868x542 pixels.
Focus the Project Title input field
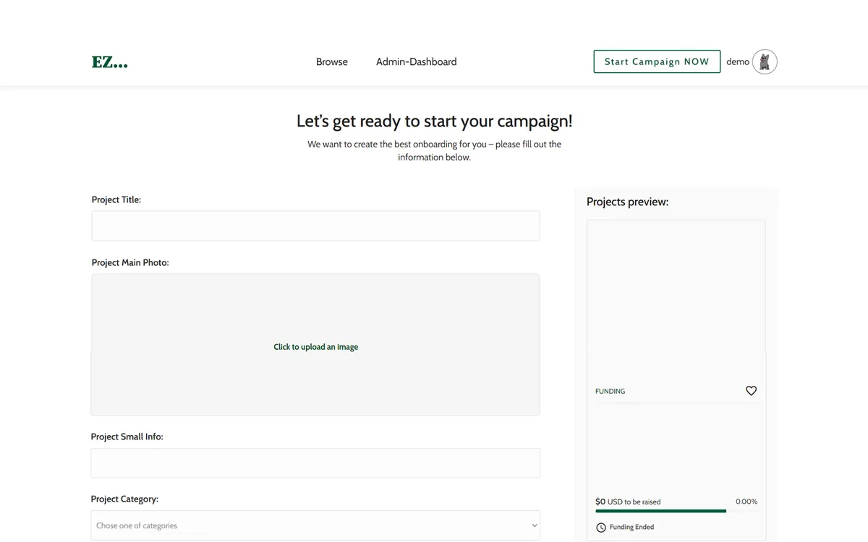pyautogui.click(x=315, y=226)
